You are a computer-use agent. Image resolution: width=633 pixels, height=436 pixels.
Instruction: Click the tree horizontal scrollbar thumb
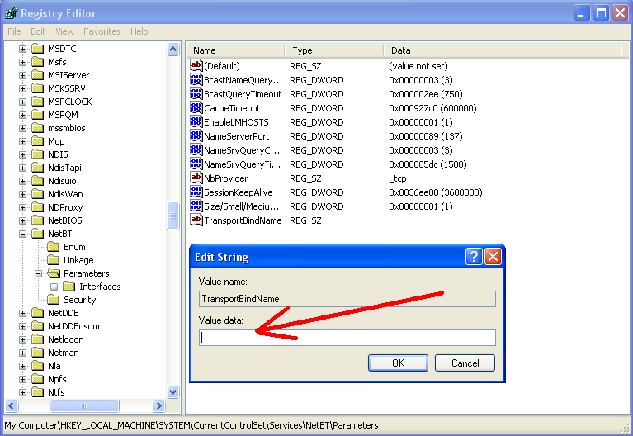click(84, 405)
